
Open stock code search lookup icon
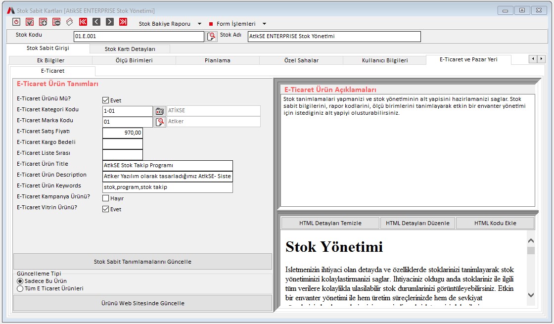tap(211, 37)
